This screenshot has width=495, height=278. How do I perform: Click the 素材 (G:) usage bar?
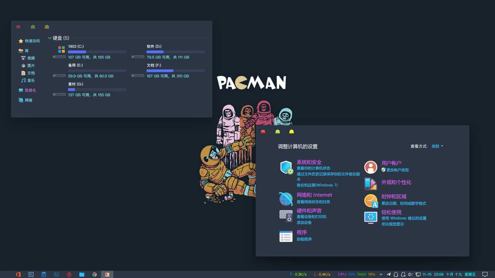(x=97, y=89)
